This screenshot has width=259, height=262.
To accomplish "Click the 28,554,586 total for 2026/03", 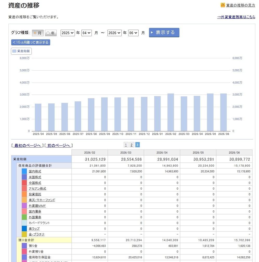I will point(132,159).
